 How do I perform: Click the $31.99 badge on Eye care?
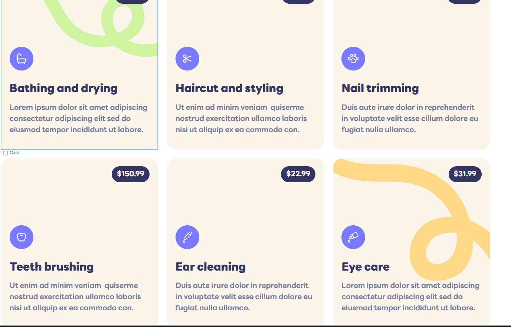[x=465, y=174]
